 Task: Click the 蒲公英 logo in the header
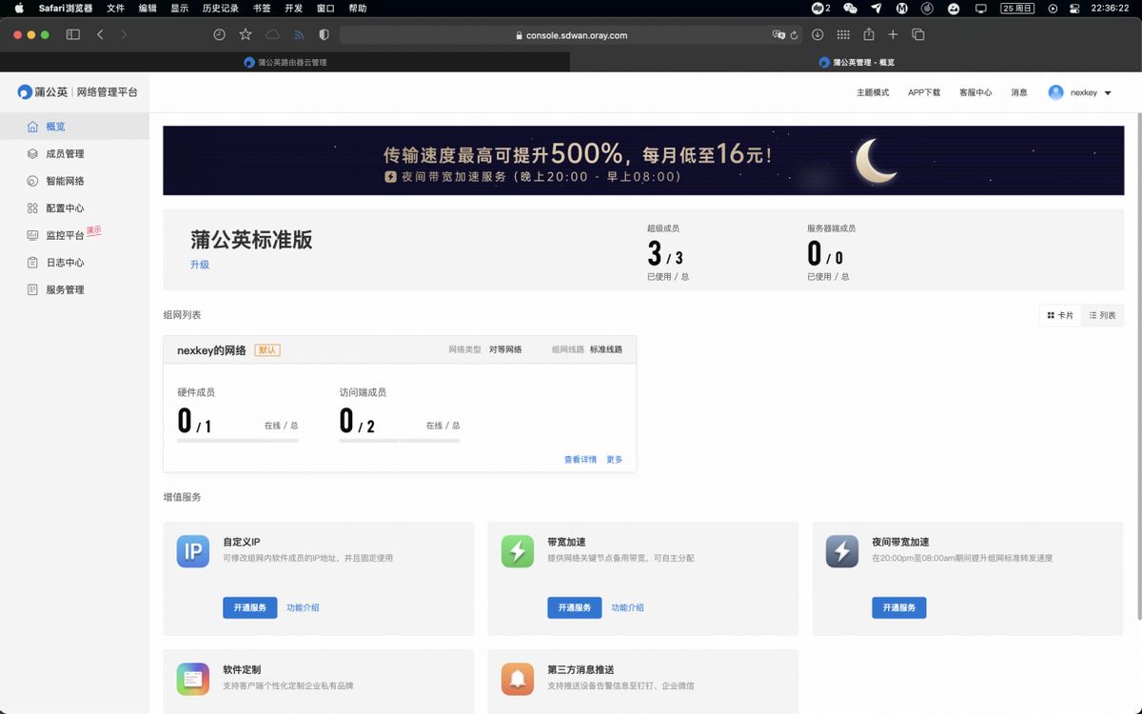[43, 92]
